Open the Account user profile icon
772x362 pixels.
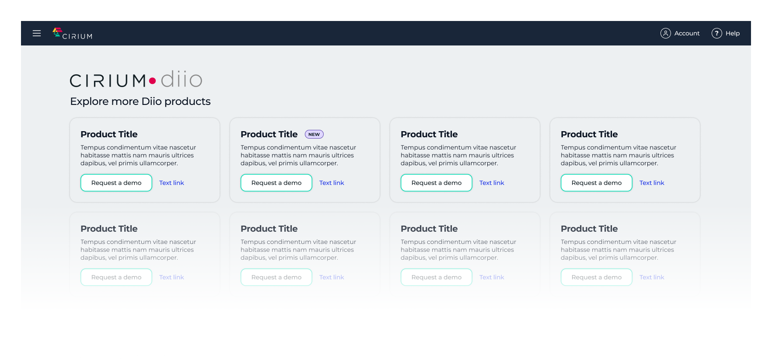click(665, 33)
